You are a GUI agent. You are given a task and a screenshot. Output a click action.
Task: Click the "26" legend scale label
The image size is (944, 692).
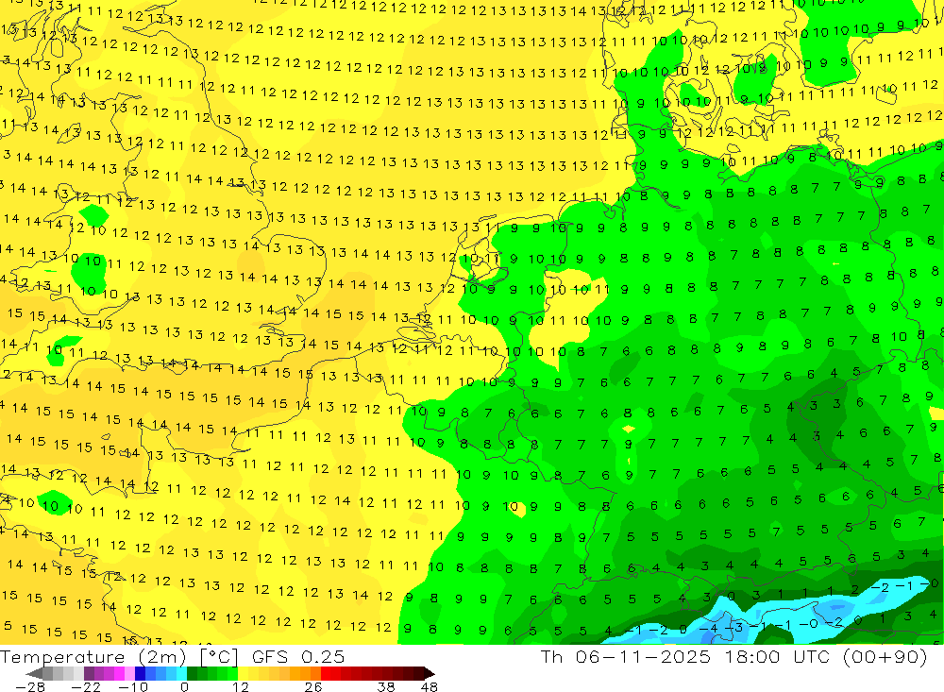(x=313, y=686)
